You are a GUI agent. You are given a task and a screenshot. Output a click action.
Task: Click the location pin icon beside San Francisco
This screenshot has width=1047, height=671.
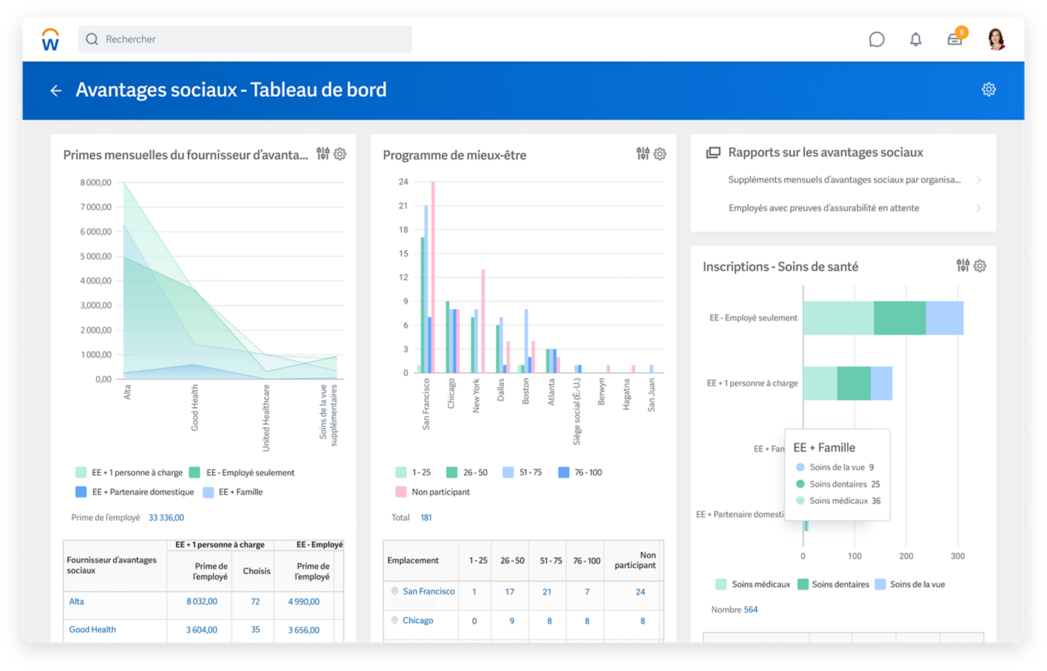[x=394, y=591]
